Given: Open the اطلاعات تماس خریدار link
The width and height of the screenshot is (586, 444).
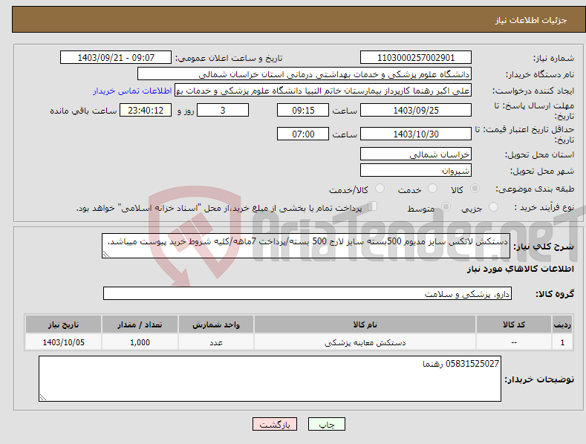Looking at the screenshot, I should [x=132, y=91].
